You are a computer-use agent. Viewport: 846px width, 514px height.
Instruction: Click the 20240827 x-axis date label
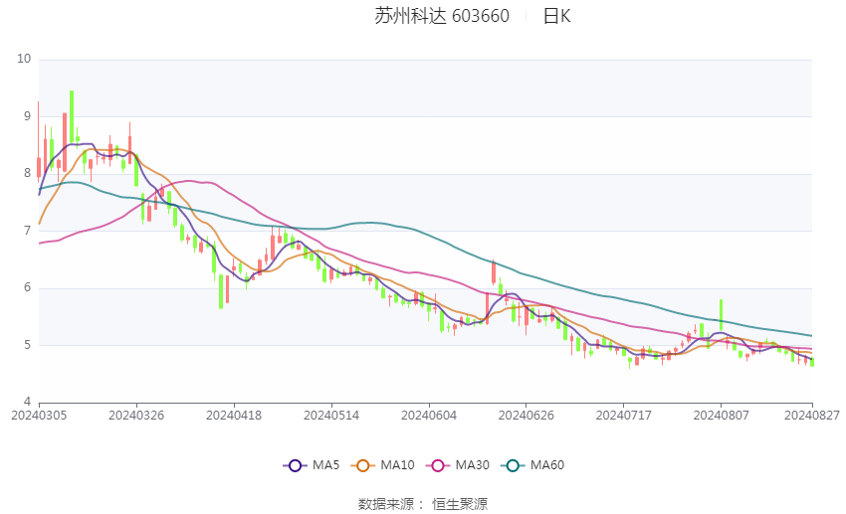(x=812, y=416)
